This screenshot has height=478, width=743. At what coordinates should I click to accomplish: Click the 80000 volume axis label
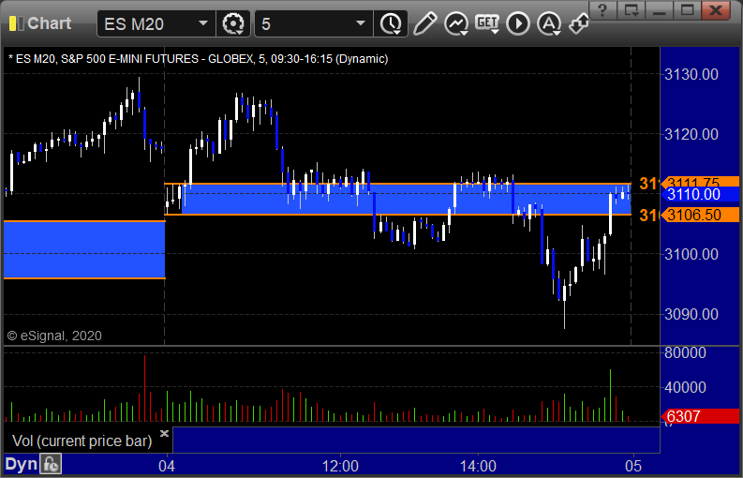pos(685,352)
